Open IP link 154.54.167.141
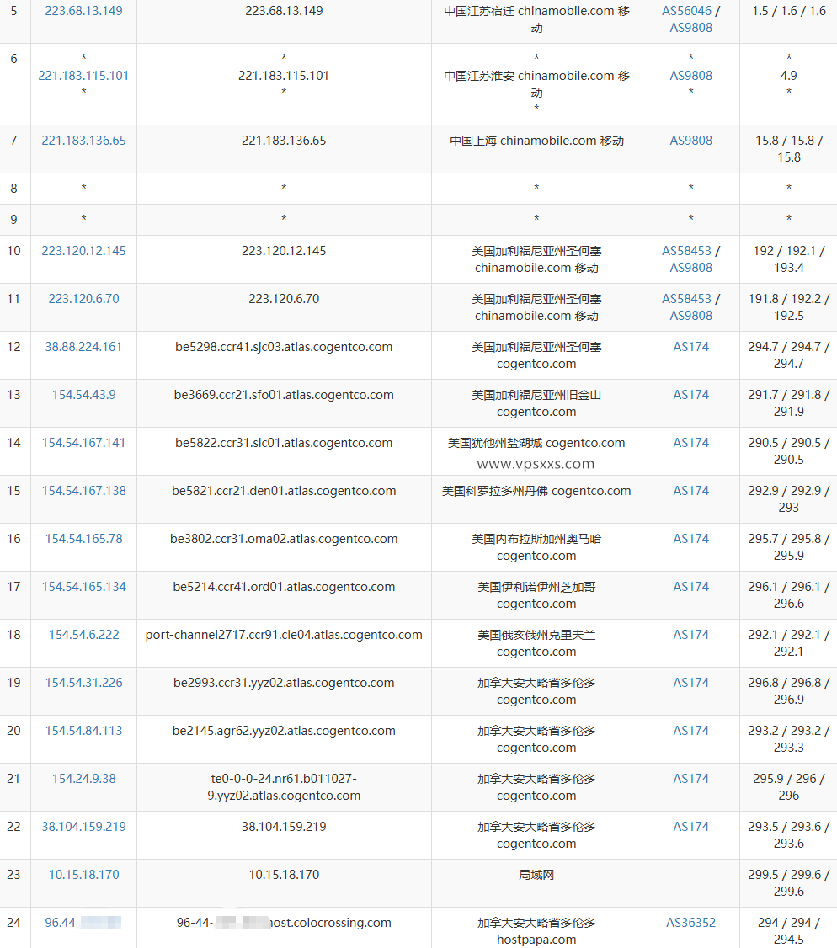Image resolution: width=837 pixels, height=948 pixels. [83, 443]
